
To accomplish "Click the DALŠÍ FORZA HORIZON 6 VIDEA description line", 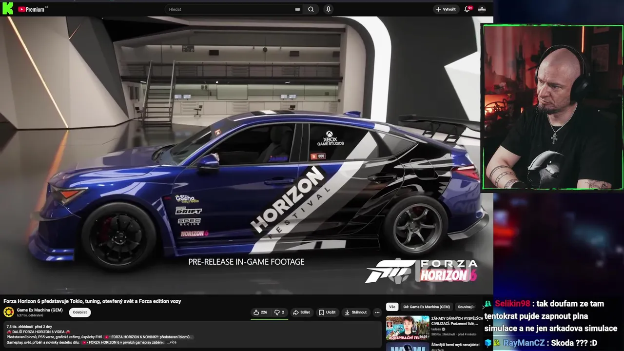I will (39, 331).
